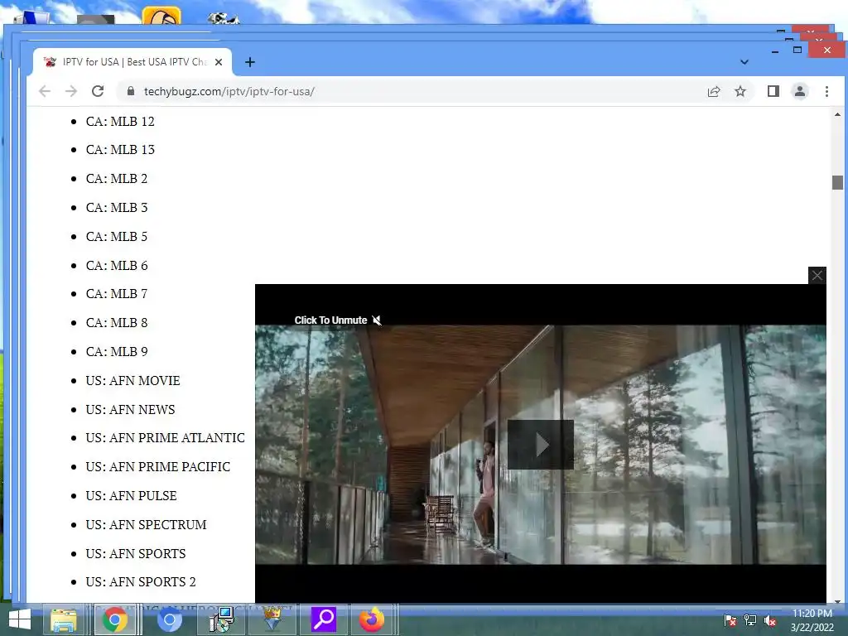
Task: Select the text US: AFN PULSE
Action: click(x=131, y=496)
